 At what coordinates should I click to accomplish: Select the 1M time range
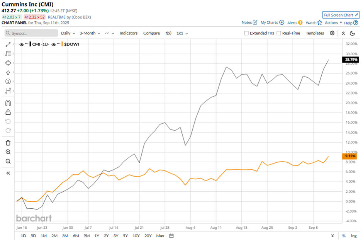click(x=44, y=236)
